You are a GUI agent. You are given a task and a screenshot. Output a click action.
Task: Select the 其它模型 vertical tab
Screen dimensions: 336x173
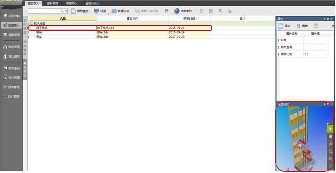click(x=25, y=69)
